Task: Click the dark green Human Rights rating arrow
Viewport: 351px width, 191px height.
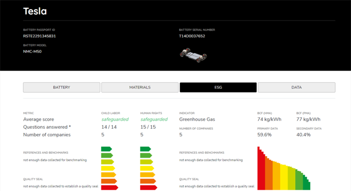Action: pyautogui.click(x=145, y=149)
